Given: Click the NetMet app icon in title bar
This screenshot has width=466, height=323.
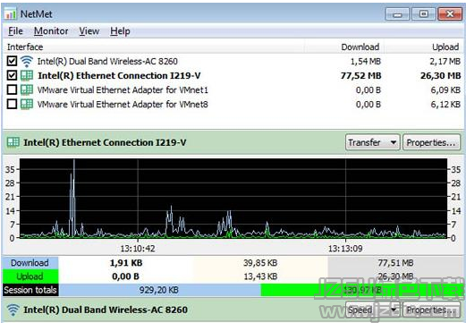Looking at the screenshot, I should [x=11, y=13].
